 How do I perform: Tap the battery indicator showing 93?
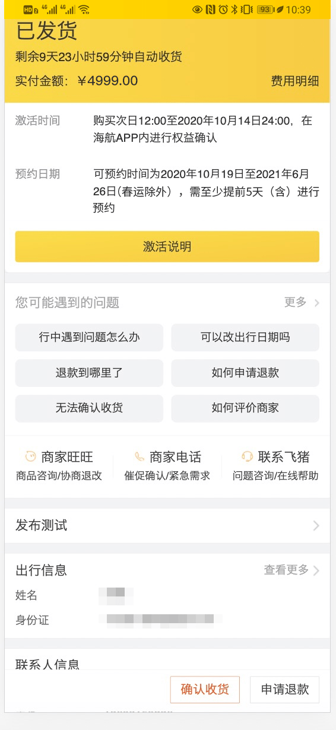point(265,9)
